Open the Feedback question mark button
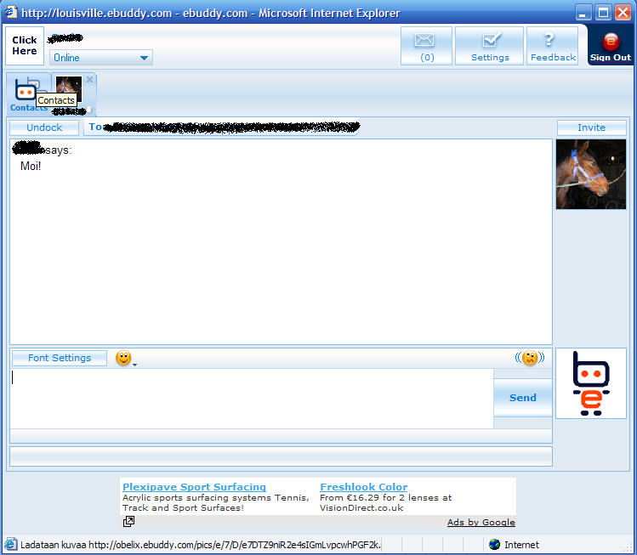This screenshot has width=637, height=555. [553, 46]
